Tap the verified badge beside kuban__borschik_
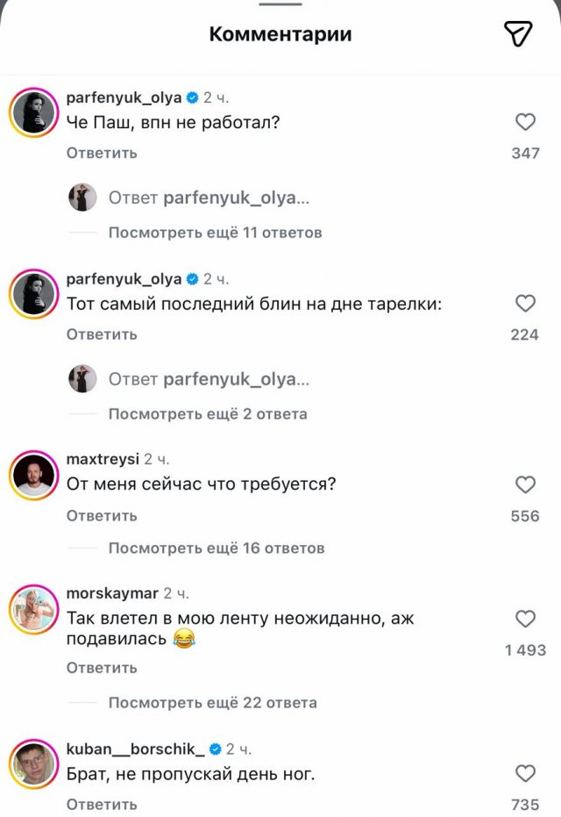561x817 pixels. pyautogui.click(x=215, y=748)
